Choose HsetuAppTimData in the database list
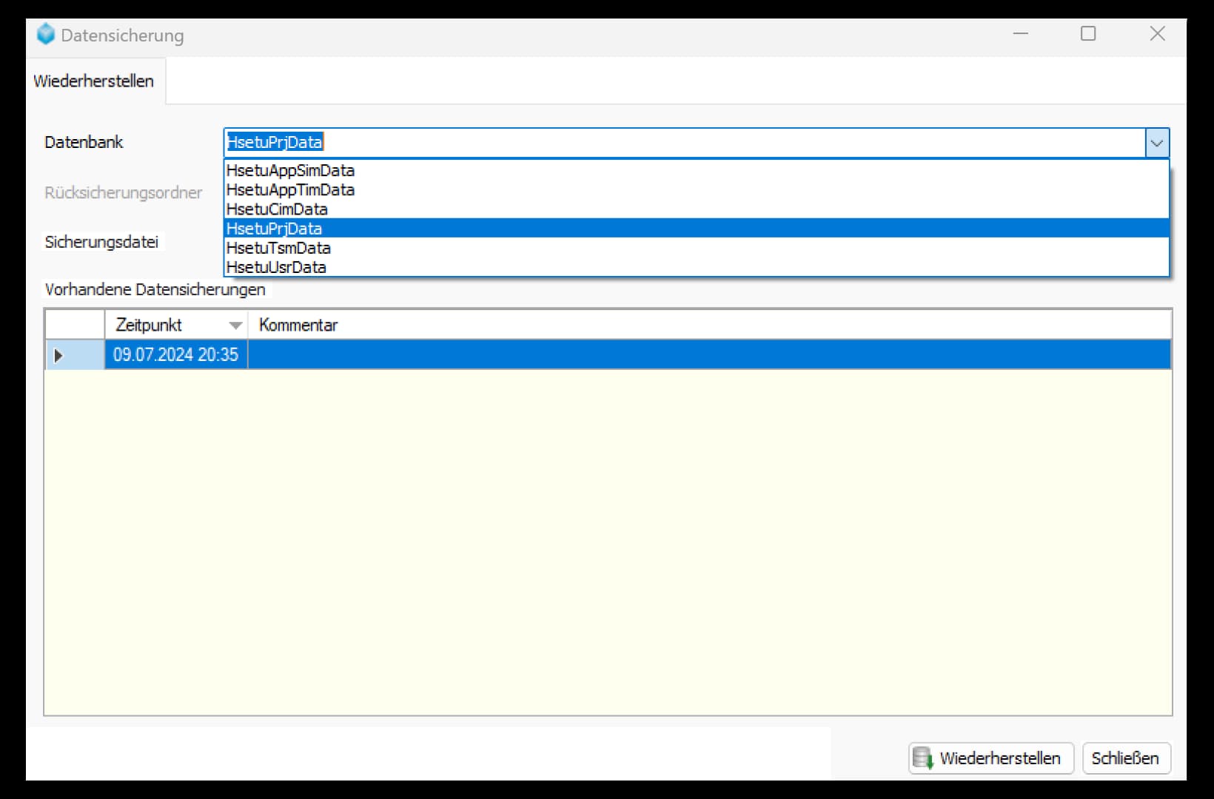 [x=290, y=190]
